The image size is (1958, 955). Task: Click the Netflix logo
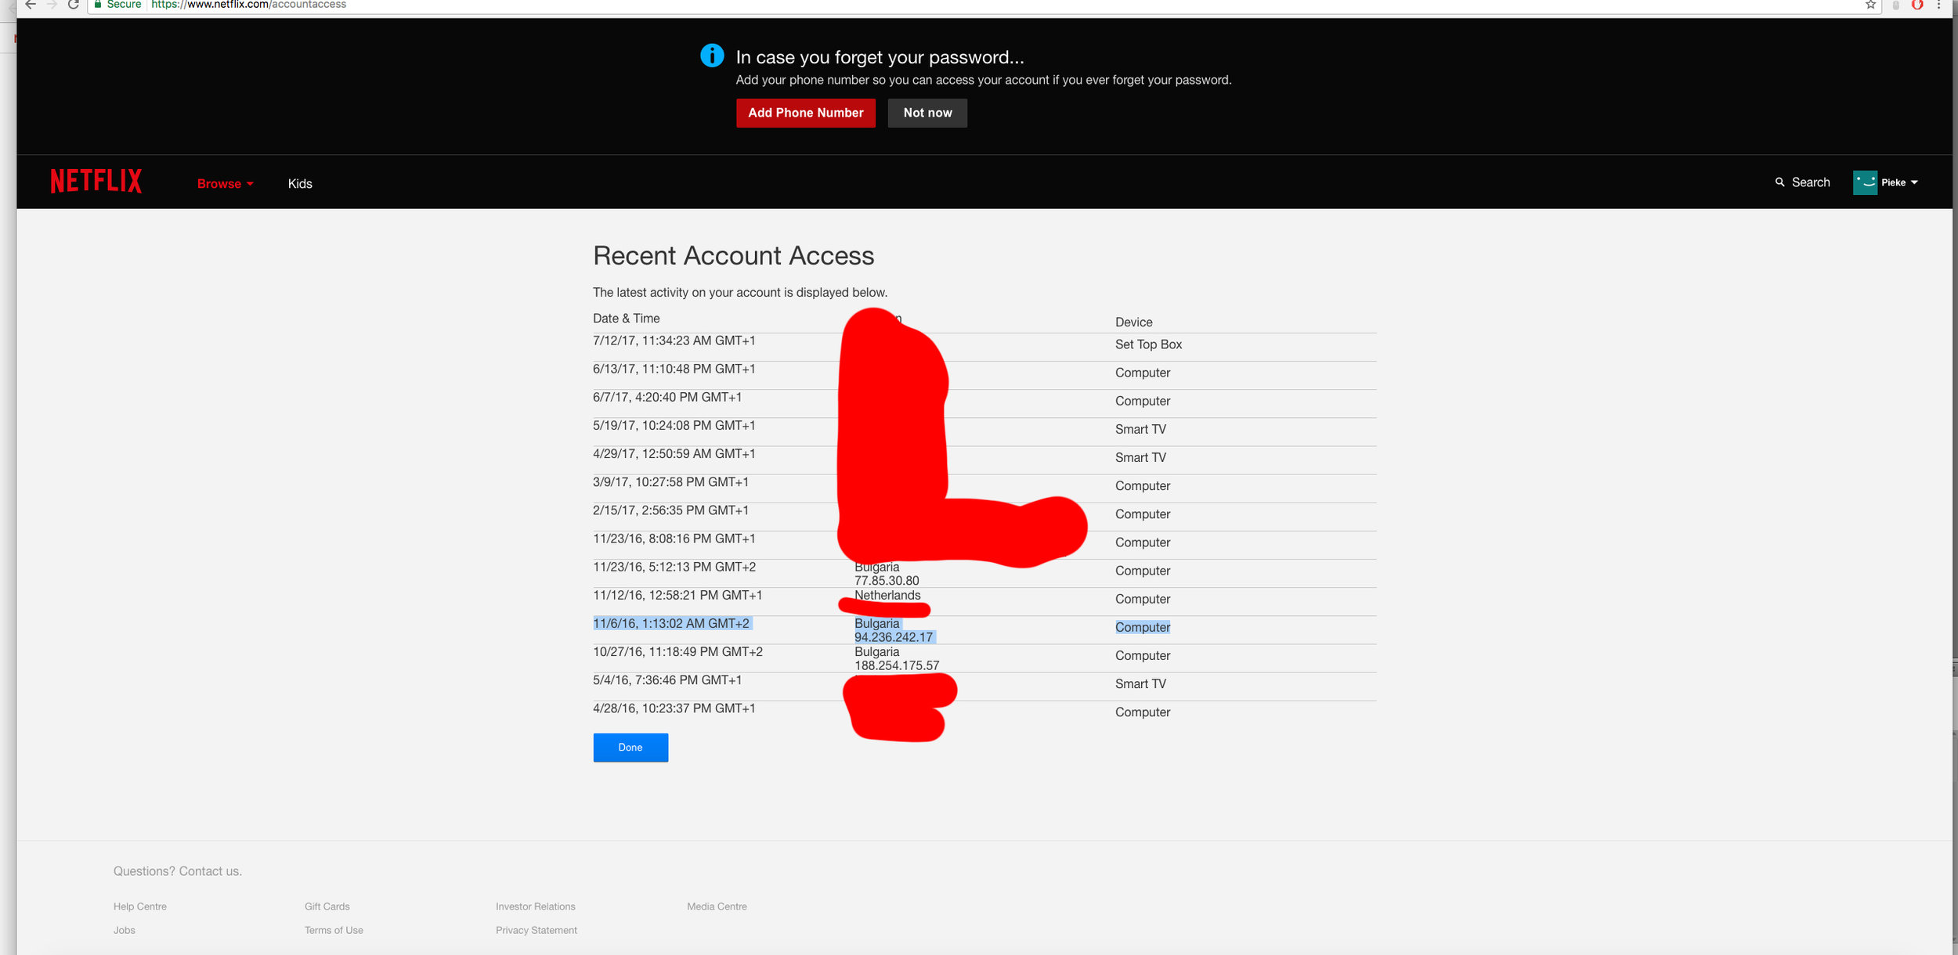pos(96,181)
